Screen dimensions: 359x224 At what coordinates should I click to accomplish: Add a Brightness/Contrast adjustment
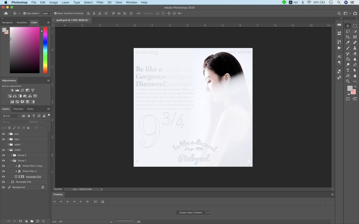pos(12,90)
